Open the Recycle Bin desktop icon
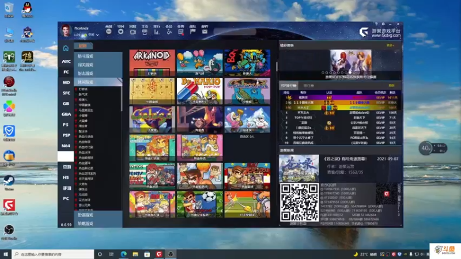Image resolution: width=461 pixels, height=259 pixels. 9,9
